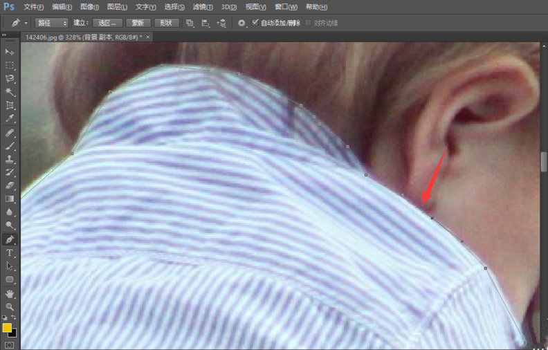Open path alignment options

click(x=206, y=23)
